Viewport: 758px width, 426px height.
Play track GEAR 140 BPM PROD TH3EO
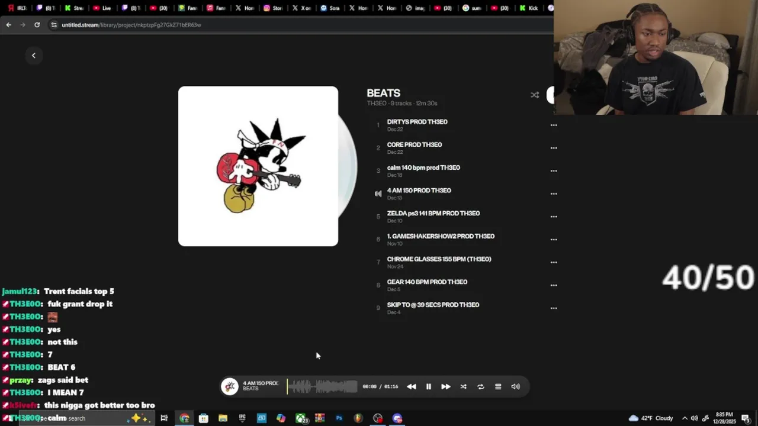coord(427,282)
